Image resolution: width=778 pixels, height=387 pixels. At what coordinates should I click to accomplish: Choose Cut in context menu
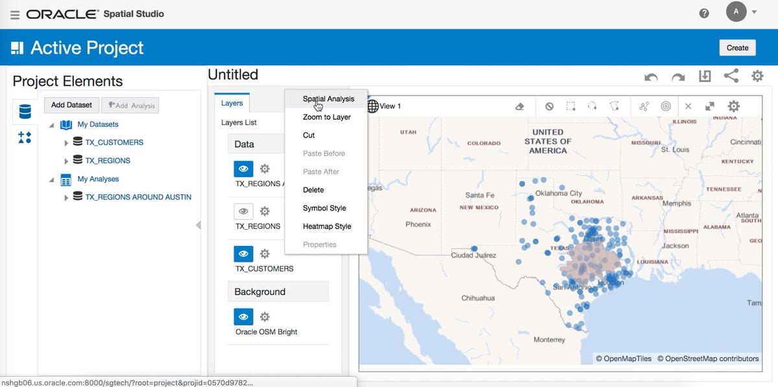pos(309,135)
